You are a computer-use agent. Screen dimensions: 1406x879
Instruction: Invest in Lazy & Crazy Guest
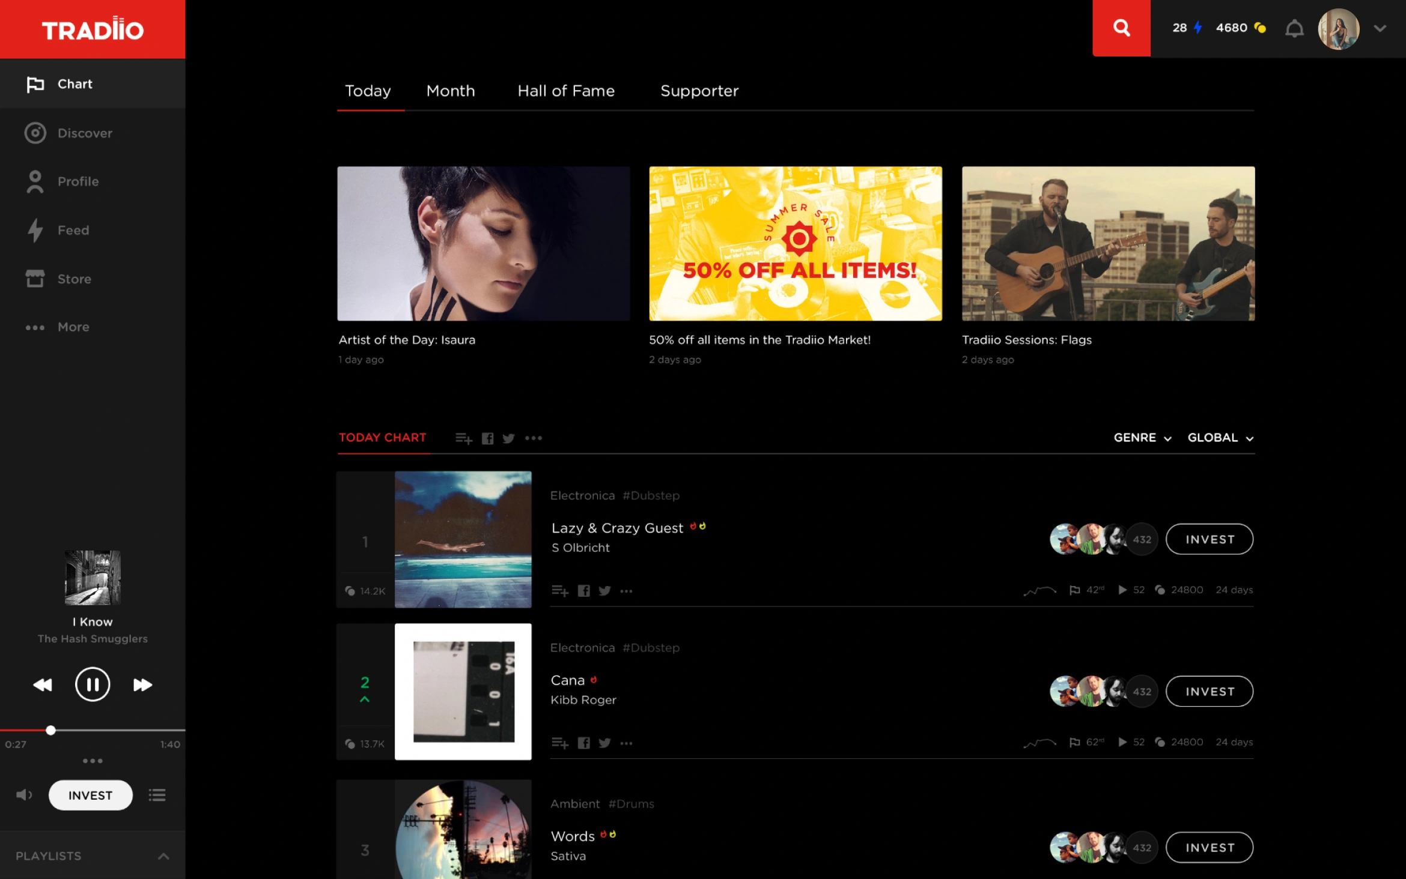click(1209, 539)
